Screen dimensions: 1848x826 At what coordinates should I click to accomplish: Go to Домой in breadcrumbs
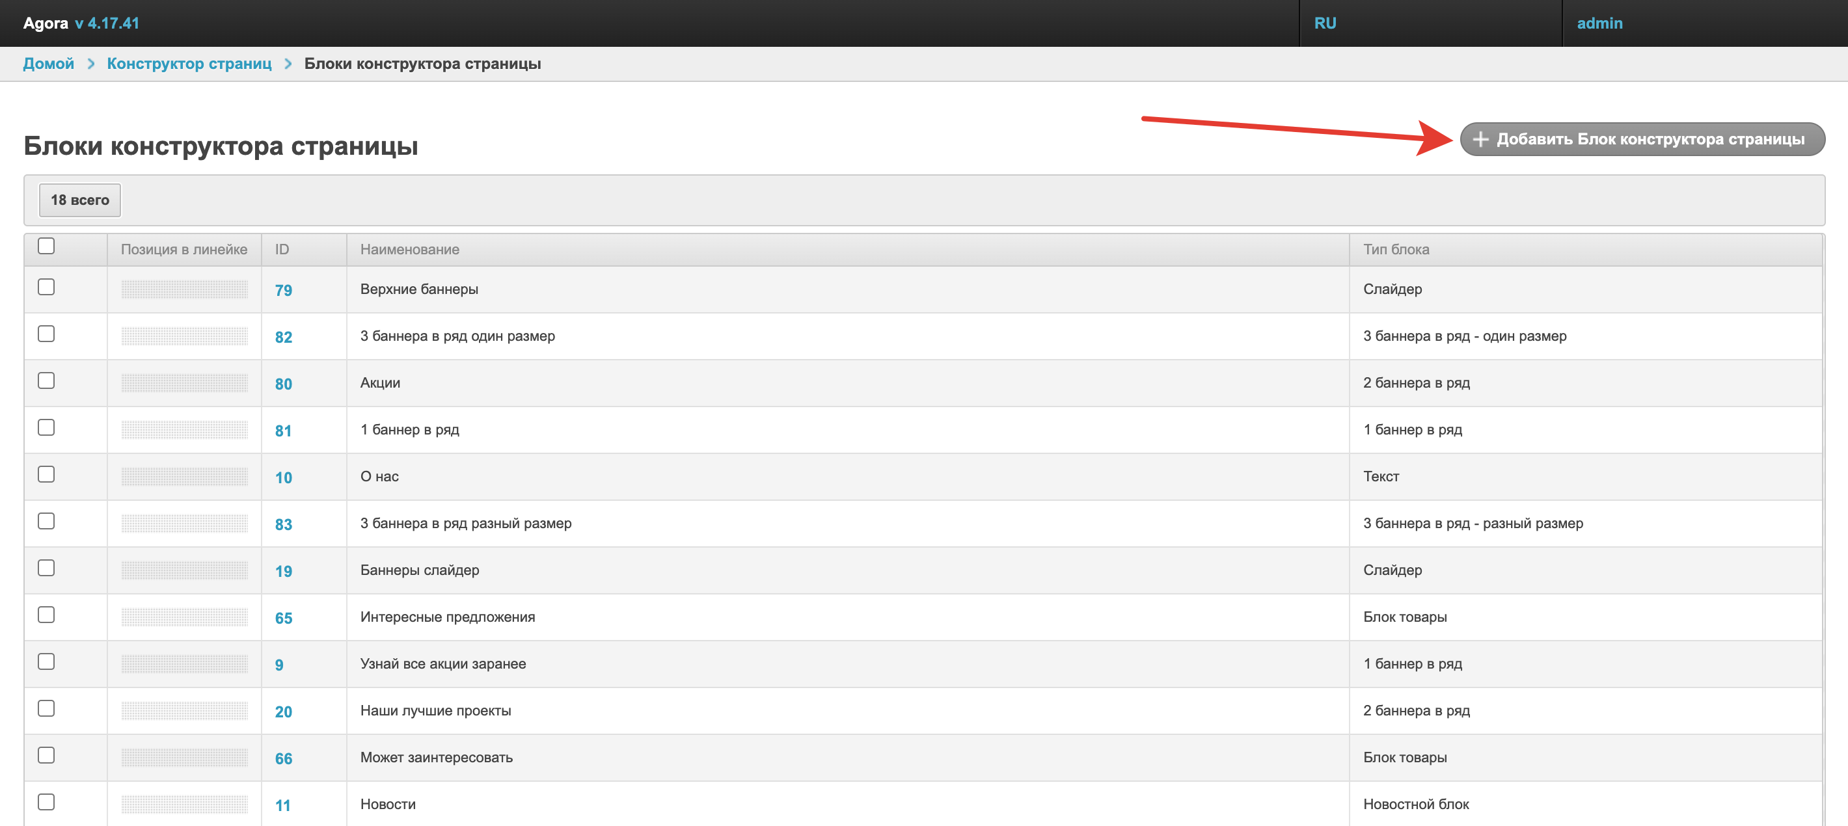pyautogui.click(x=48, y=64)
